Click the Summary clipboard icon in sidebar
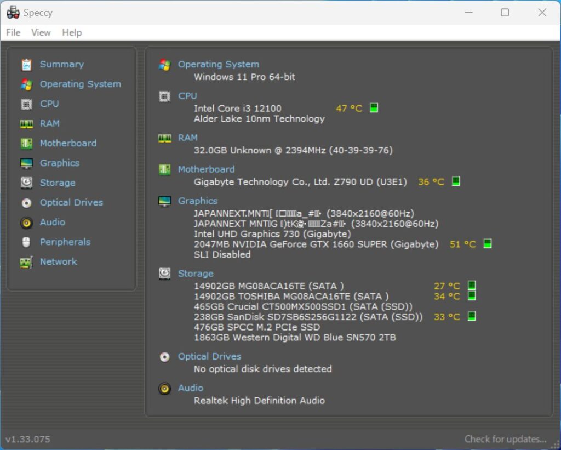Screen dimensions: 561x450 click(26, 65)
